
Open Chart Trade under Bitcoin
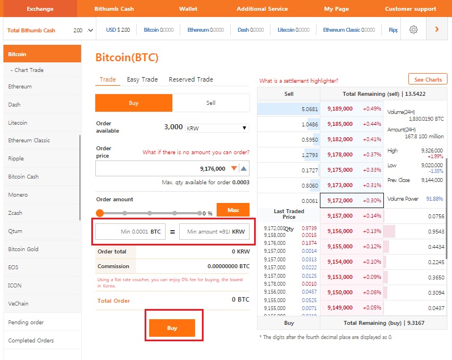pos(42,70)
